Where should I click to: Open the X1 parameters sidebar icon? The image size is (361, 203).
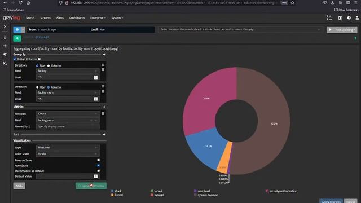coord(5,63)
